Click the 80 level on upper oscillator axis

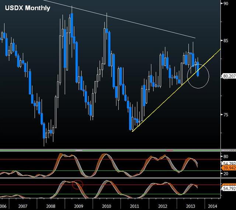click(226, 157)
